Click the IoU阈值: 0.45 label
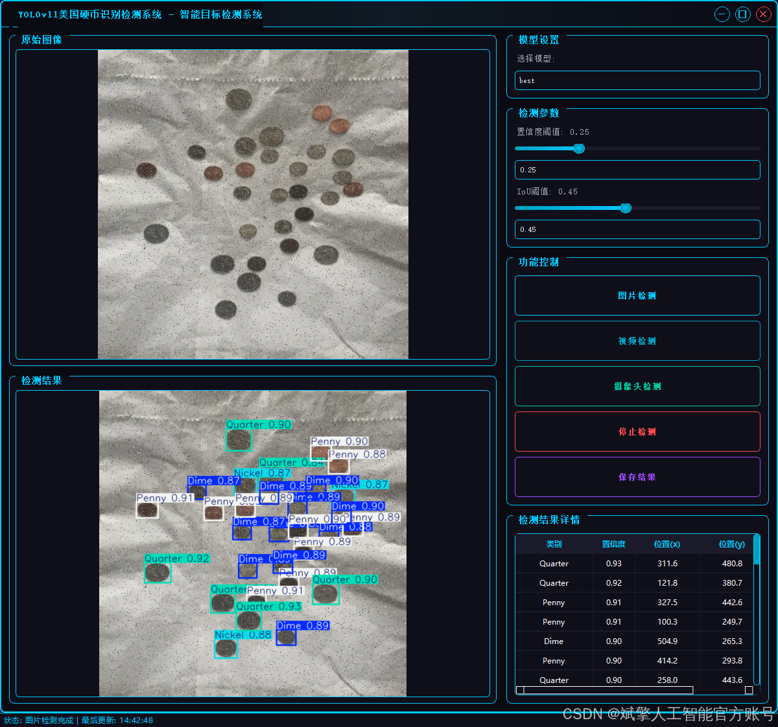 (547, 192)
